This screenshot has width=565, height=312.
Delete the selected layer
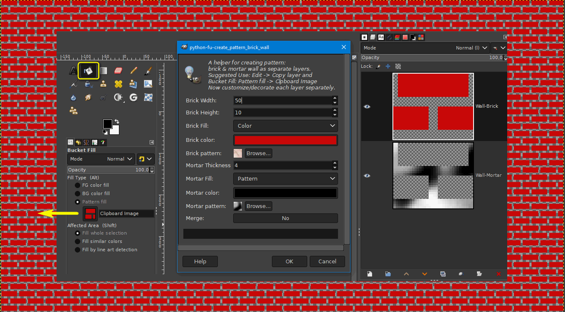coord(498,274)
